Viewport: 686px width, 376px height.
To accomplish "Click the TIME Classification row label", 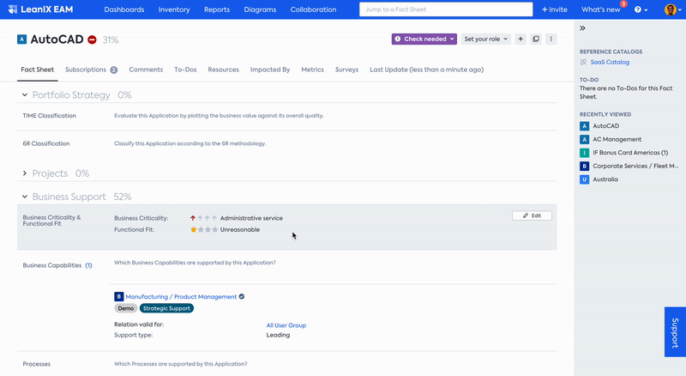I will point(50,116).
